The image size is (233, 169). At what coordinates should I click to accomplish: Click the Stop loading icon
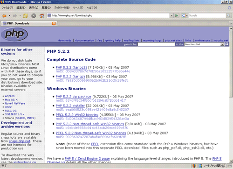click(x=34, y=16)
